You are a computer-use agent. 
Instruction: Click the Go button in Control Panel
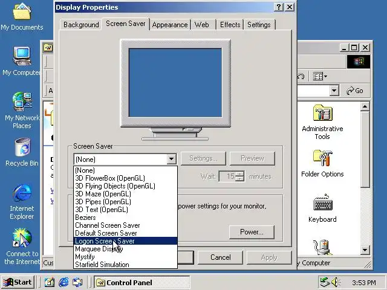tap(355, 91)
